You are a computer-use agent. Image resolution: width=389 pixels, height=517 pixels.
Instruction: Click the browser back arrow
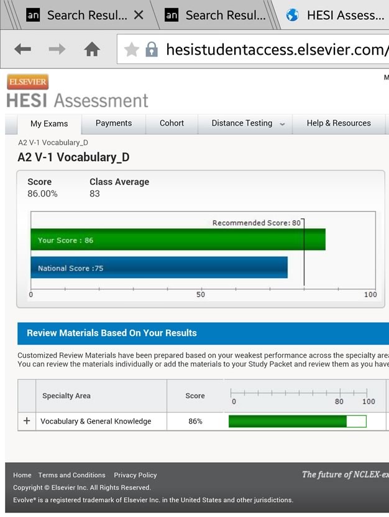(23, 49)
